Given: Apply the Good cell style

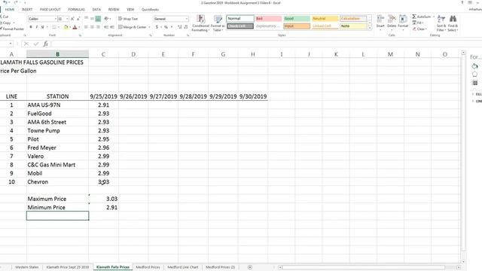Looking at the screenshot, I should point(297,18).
